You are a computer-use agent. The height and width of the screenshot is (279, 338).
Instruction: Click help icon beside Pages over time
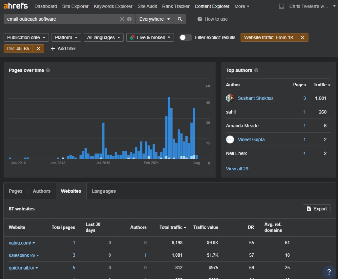pyautogui.click(x=48, y=70)
